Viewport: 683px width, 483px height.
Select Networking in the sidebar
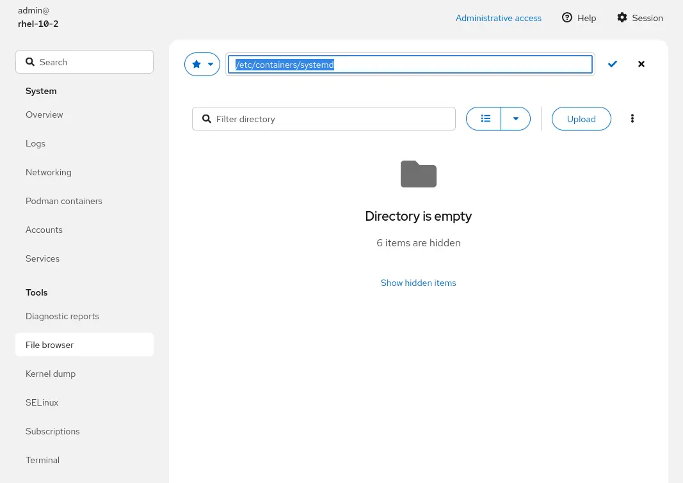click(49, 172)
